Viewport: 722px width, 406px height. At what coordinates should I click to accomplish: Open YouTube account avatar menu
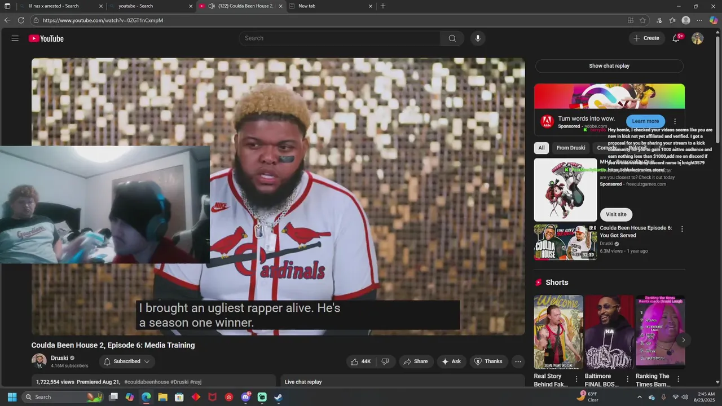[698, 38]
